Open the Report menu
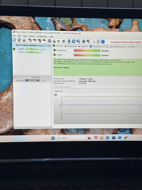 pyautogui.click(x=32, y=36)
